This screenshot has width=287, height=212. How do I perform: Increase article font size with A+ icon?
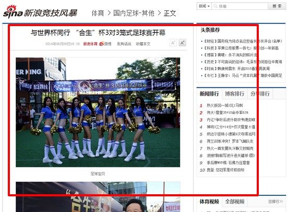click(183, 43)
